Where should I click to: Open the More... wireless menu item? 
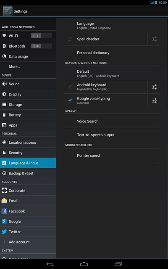[x=28, y=66]
